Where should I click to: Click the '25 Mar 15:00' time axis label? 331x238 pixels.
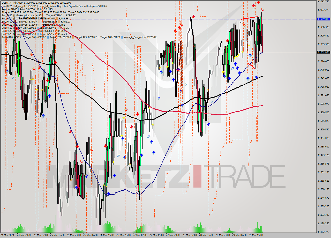click(58, 235)
